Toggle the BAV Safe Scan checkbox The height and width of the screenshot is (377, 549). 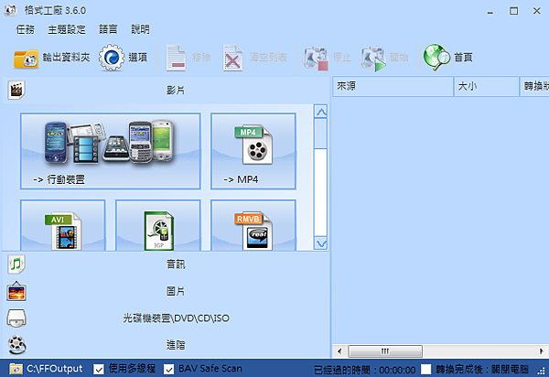[x=168, y=369]
